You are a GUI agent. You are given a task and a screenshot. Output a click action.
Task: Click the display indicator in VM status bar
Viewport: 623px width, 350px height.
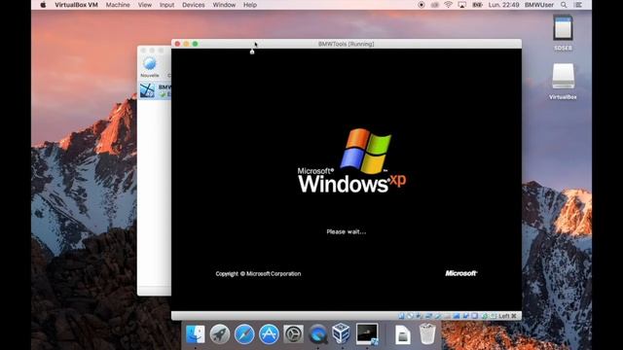pos(457,316)
